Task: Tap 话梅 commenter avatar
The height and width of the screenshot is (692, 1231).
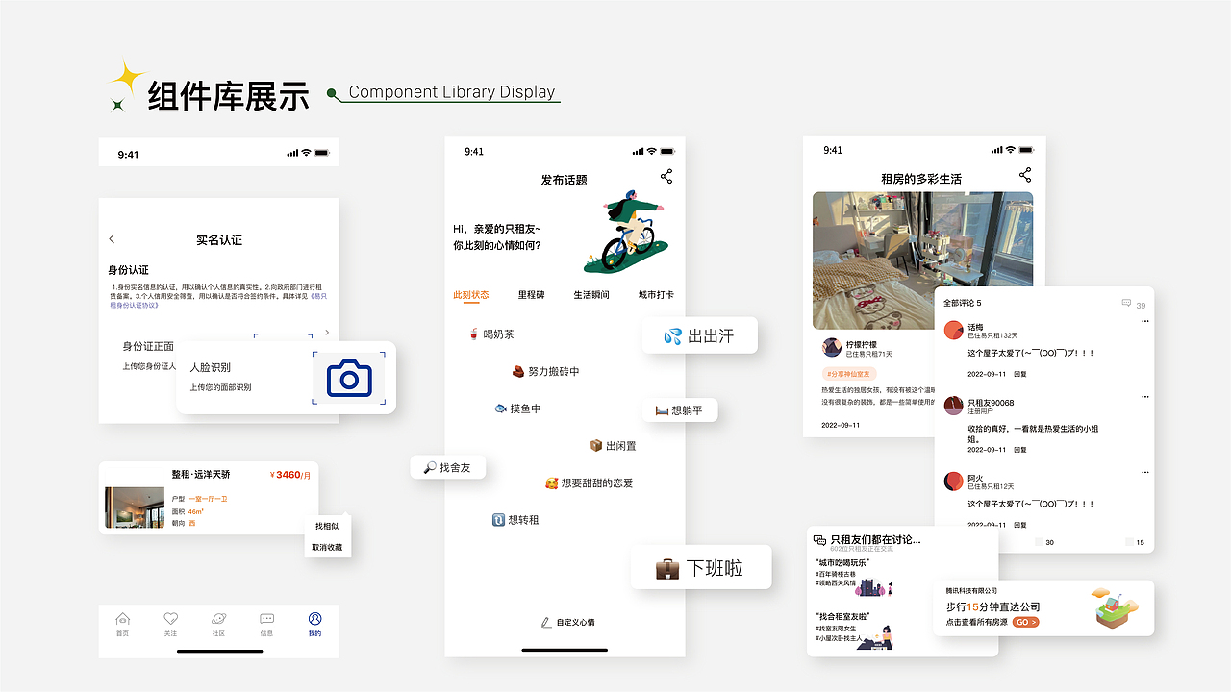Action: [953, 330]
